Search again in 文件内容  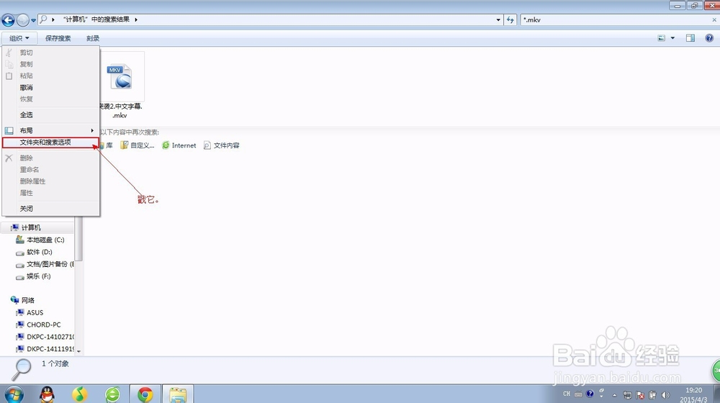[x=221, y=145]
